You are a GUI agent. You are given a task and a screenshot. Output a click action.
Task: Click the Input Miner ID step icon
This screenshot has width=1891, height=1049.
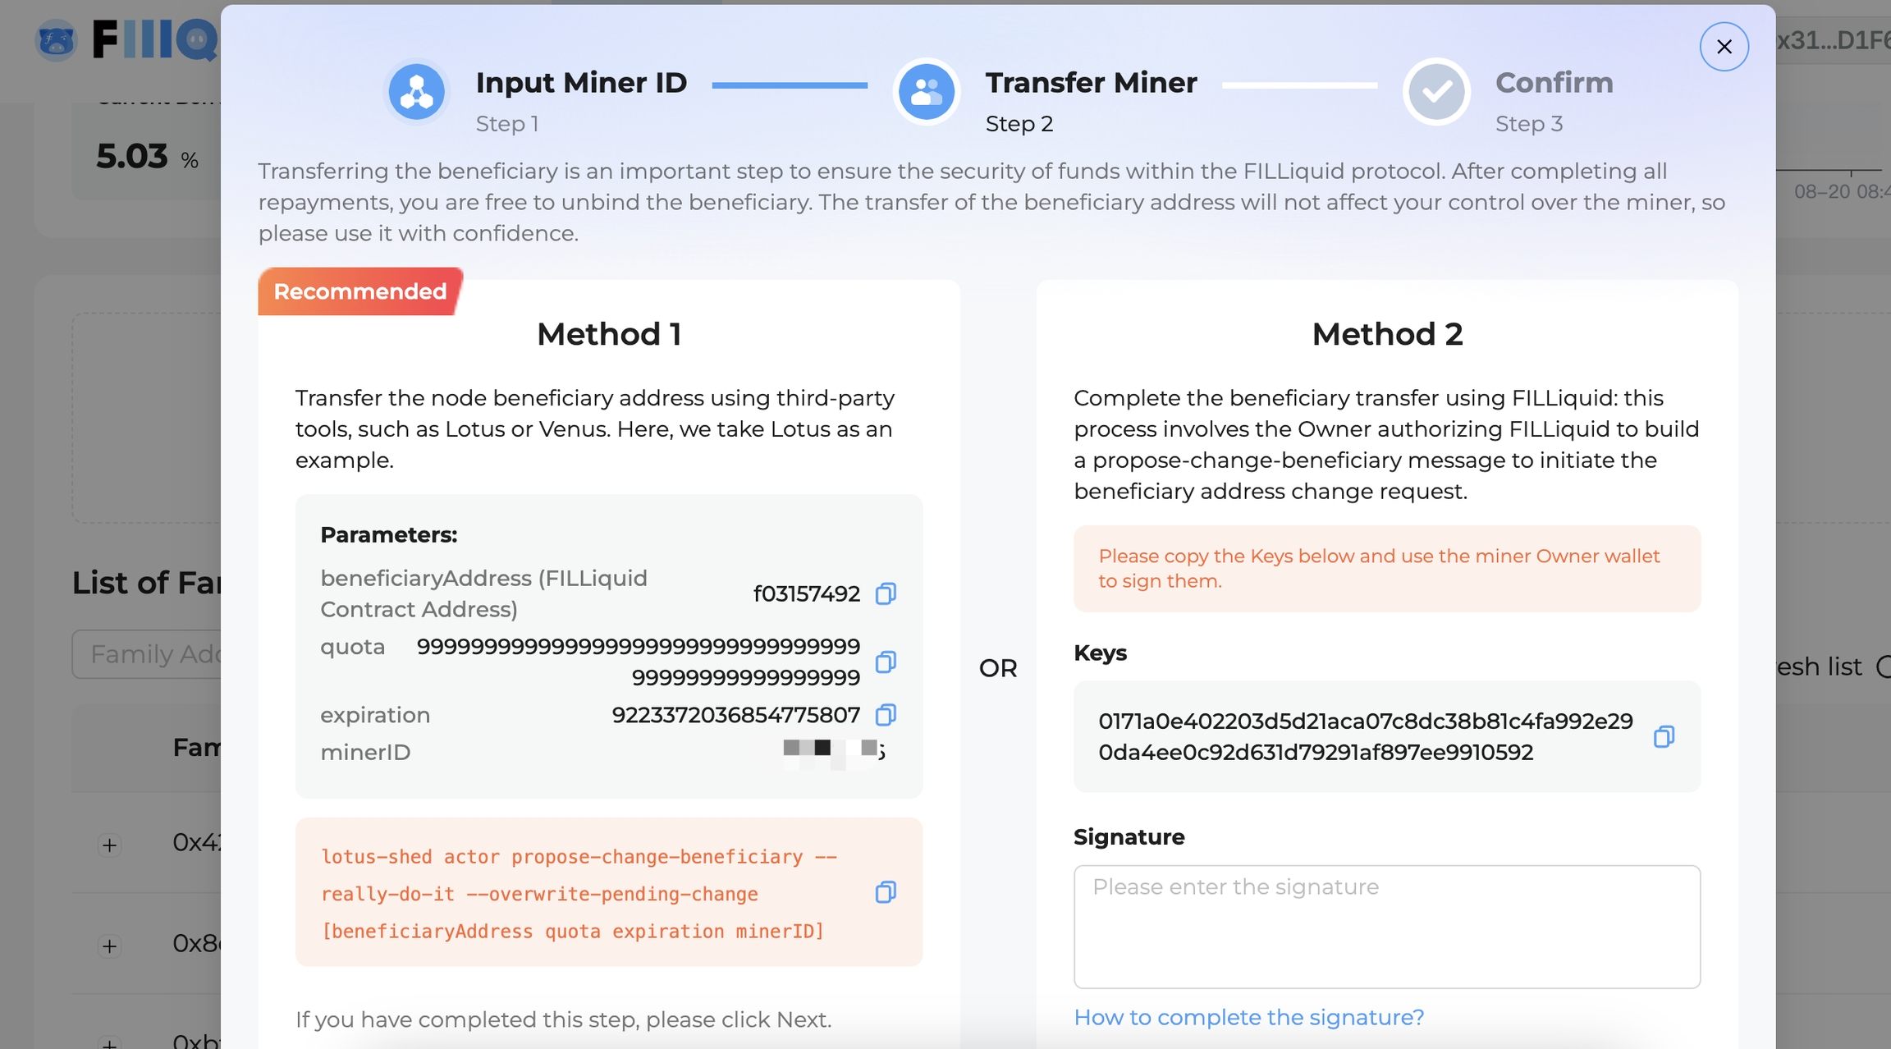417,92
